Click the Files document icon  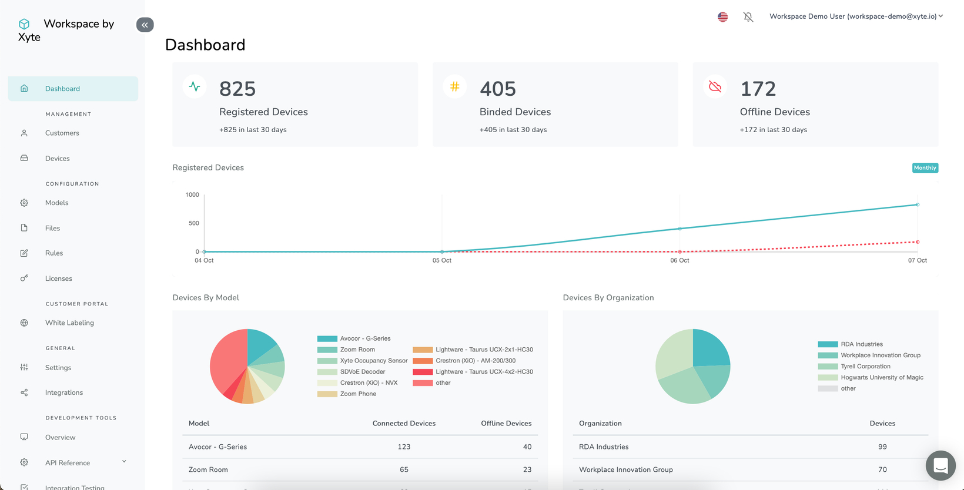pos(24,228)
